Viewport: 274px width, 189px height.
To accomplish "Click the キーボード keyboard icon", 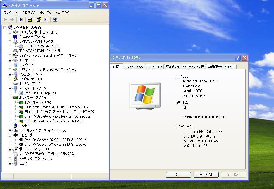I will 15,60.
